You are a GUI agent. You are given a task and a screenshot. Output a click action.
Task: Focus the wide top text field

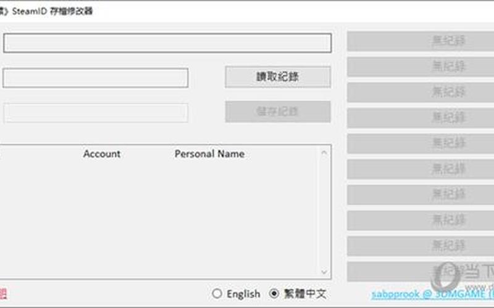[x=167, y=43]
